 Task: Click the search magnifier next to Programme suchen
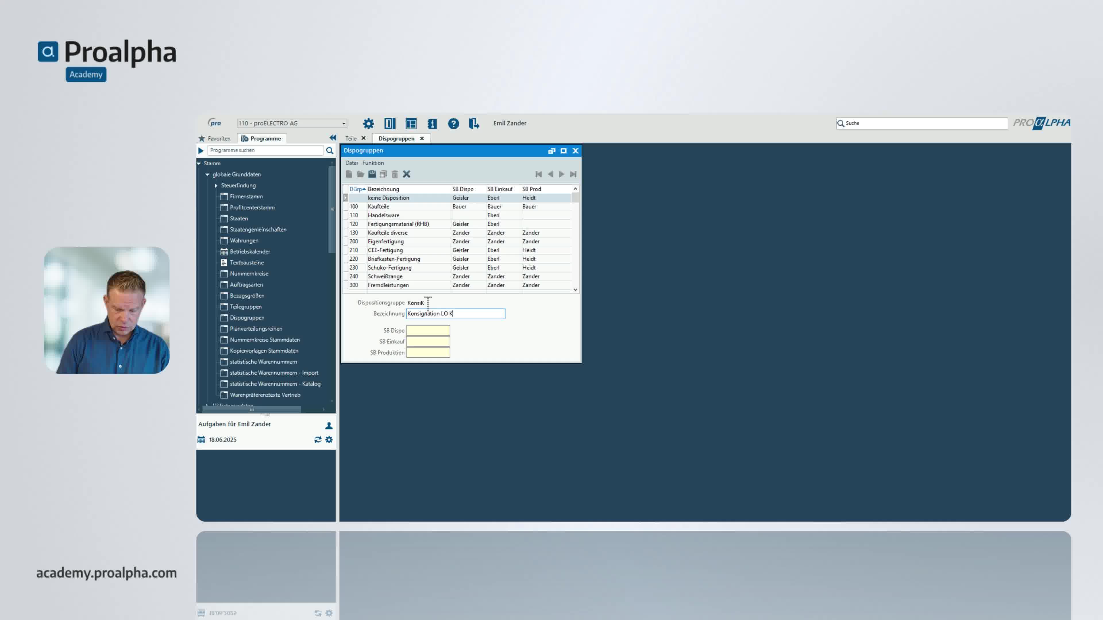pyautogui.click(x=329, y=151)
